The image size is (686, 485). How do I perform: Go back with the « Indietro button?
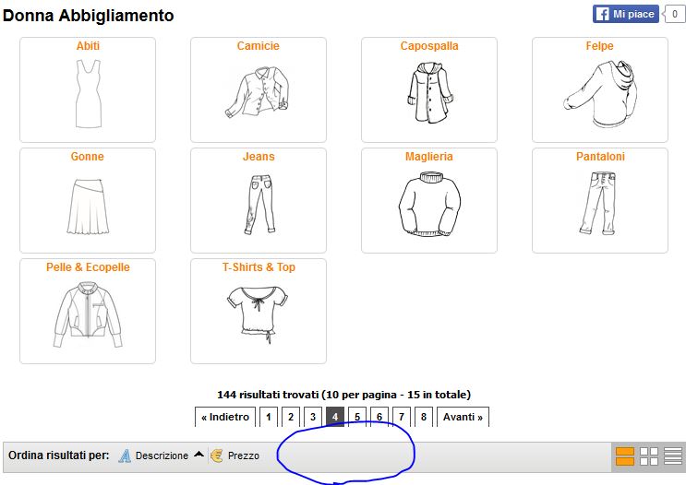point(225,417)
